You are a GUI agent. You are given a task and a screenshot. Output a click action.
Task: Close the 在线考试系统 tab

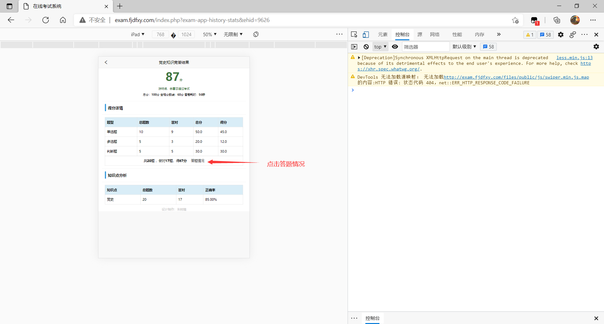pyautogui.click(x=106, y=6)
